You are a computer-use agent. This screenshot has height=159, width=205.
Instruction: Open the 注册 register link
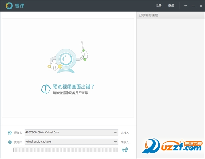click(x=159, y=6)
